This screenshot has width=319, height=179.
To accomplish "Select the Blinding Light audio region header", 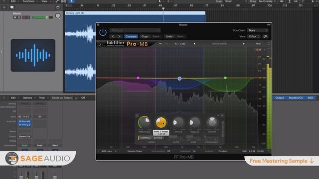I will point(135,13).
